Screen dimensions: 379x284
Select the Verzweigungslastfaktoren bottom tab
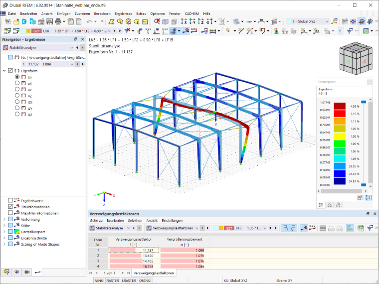click(x=154, y=273)
